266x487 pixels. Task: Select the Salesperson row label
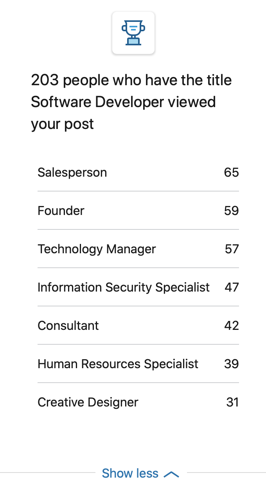pos(72,172)
